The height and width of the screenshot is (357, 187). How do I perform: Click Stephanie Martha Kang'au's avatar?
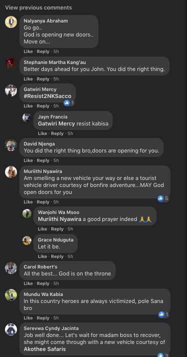11,63
